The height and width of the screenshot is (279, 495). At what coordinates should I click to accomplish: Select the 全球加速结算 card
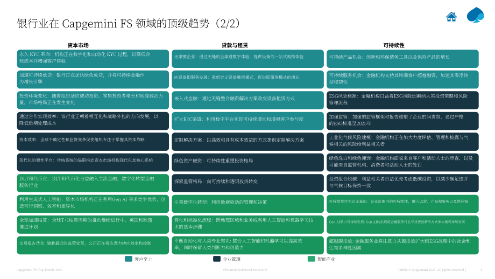93,225
